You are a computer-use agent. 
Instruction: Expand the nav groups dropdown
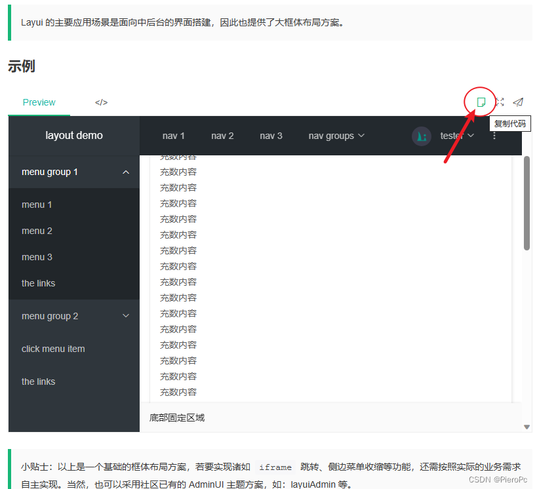[x=336, y=136]
